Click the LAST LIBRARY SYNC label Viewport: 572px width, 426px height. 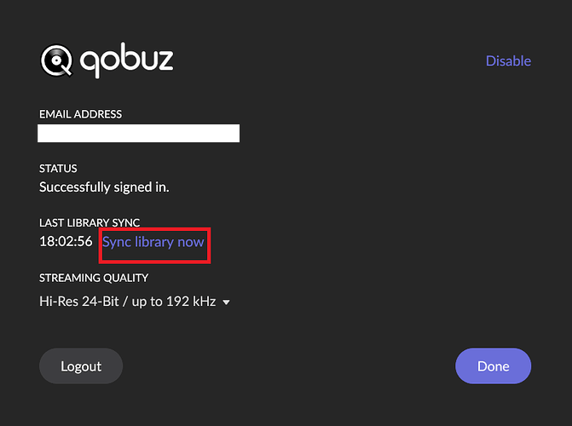tap(90, 222)
